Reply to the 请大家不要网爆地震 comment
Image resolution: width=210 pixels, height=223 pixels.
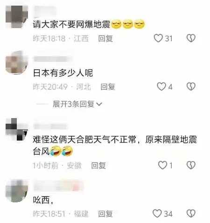[x=105, y=38]
